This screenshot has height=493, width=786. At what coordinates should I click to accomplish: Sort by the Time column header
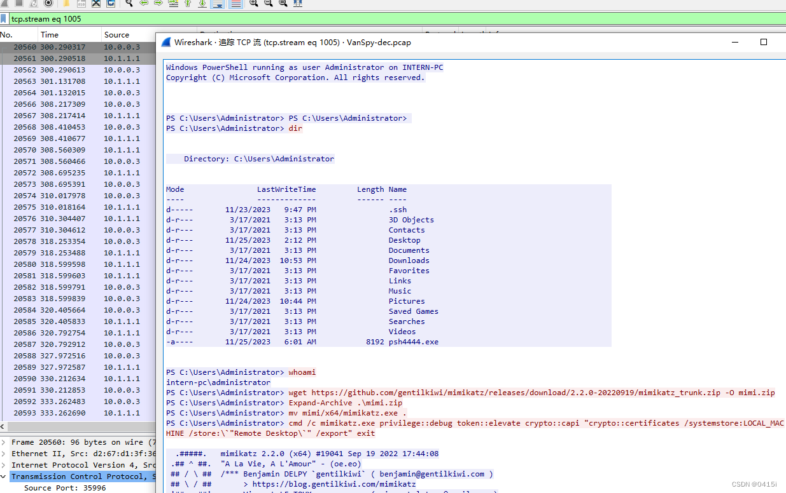[x=69, y=35]
